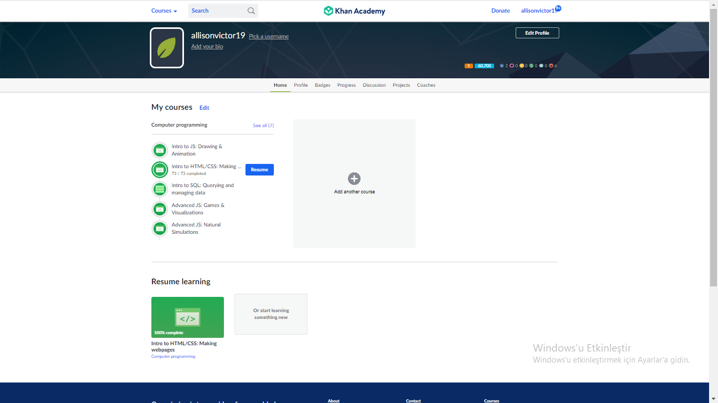
Task: Click the Edit link beside My courses
Action: click(x=204, y=108)
